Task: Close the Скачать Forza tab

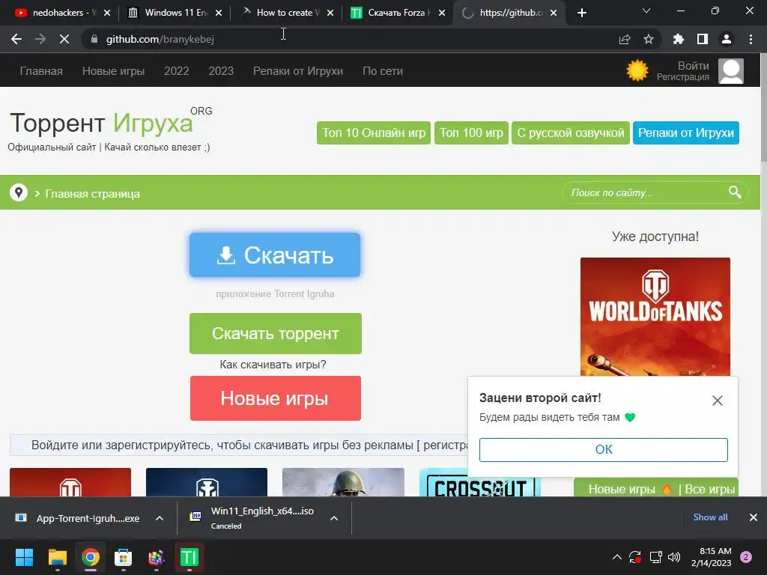Action: pos(442,13)
